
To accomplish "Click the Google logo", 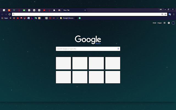I will tap(88, 40).
